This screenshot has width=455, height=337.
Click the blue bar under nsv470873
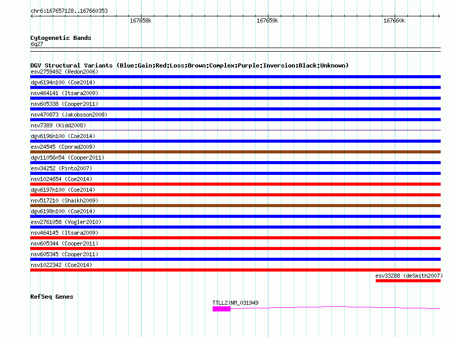point(235,120)
